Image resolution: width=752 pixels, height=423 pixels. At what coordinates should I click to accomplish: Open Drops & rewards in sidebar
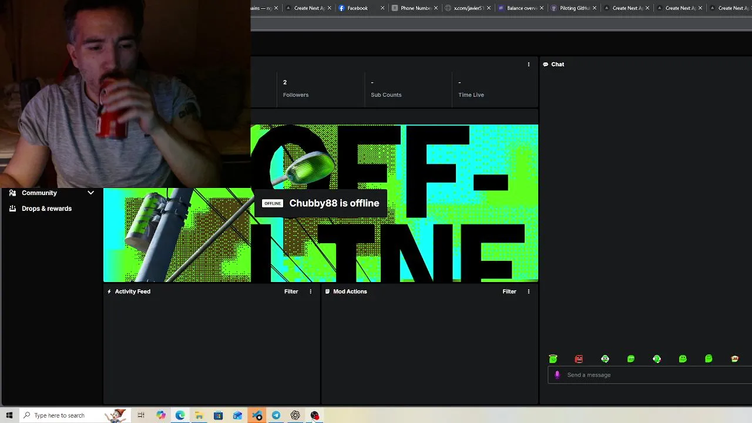coord(47,209)
